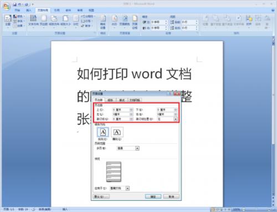Open the theme Effects (效果) option
Viewport: 277px width, 212px height.
(18, 26)
